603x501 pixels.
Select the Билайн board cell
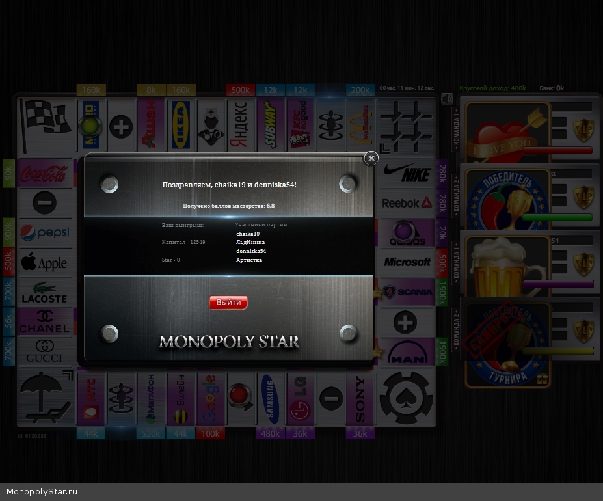tap(181, 399)
